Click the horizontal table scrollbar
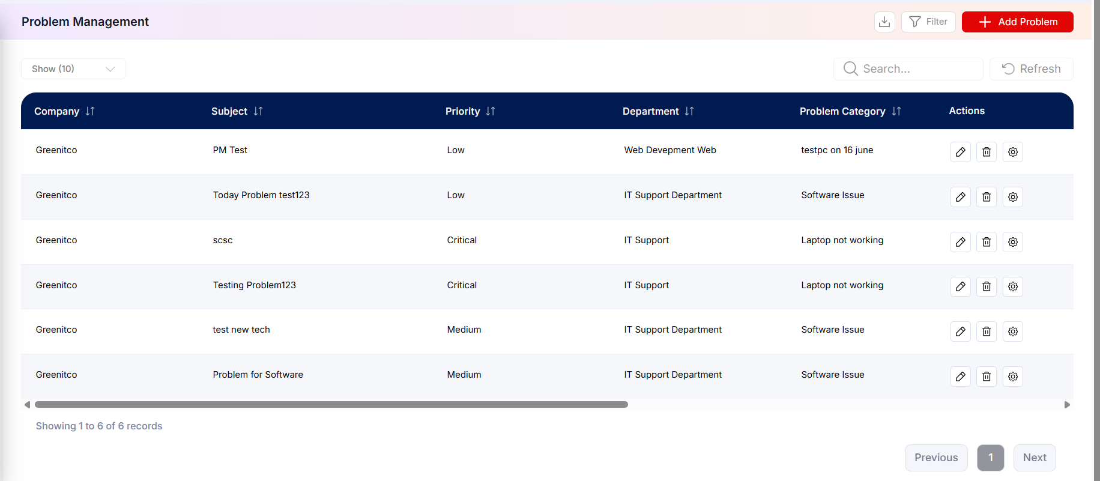Viewport: 1100px width, 481px height. (331, 405)
